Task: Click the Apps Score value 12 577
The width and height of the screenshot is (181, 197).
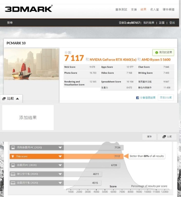Action: tap(130, 67)
